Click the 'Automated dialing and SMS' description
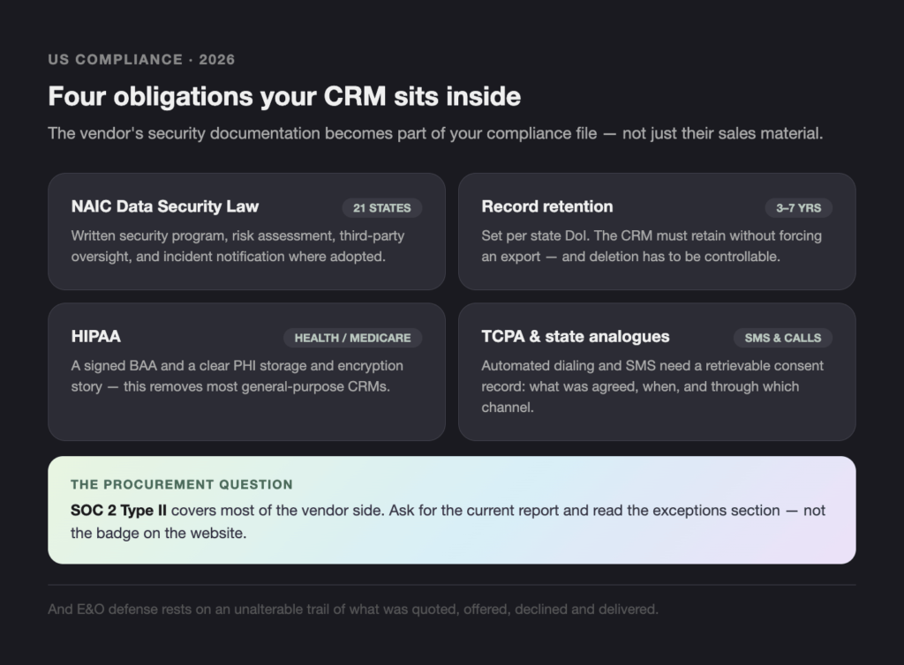Image resolution: width=904 pixels, height=665 pixels. coord(652,387)
